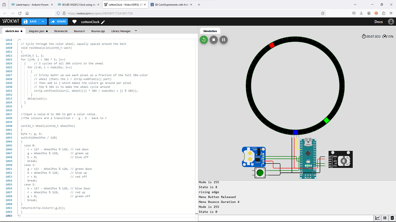Click the SHARE button
This screenshot has height=222, width=396.
[58, 21]
